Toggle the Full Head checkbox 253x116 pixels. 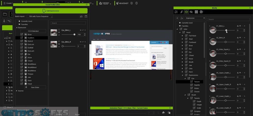click(x=186, y=36)
